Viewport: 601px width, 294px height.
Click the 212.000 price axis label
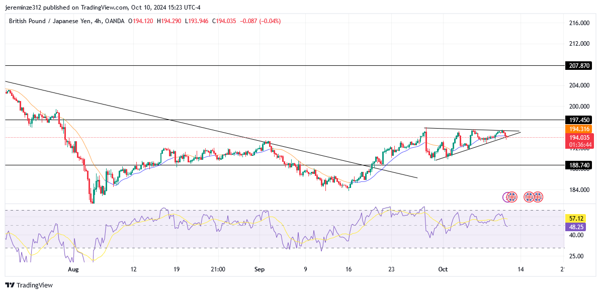579,44
